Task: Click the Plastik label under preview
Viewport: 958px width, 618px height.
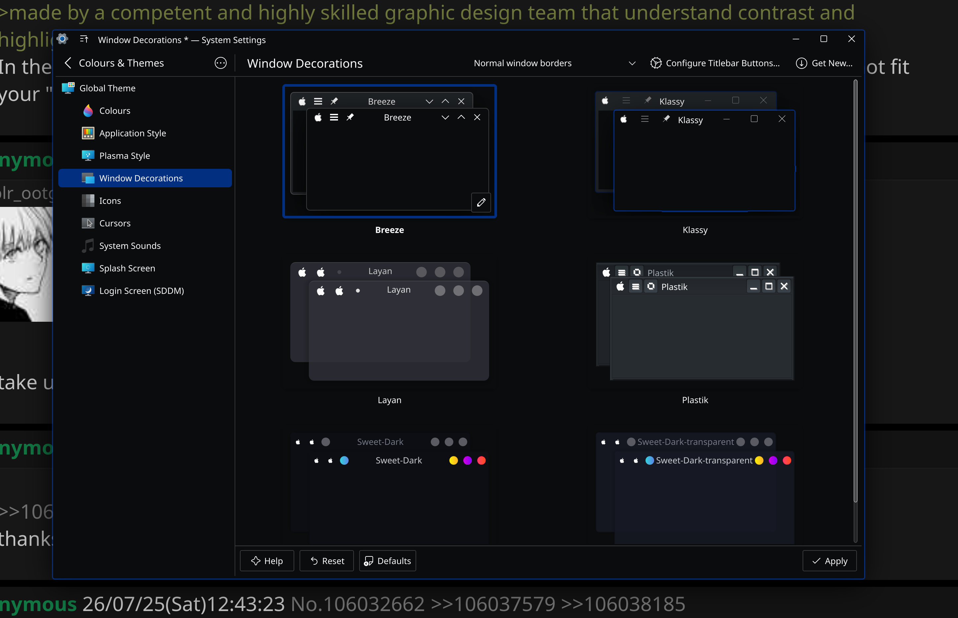Action: (695, 400)
